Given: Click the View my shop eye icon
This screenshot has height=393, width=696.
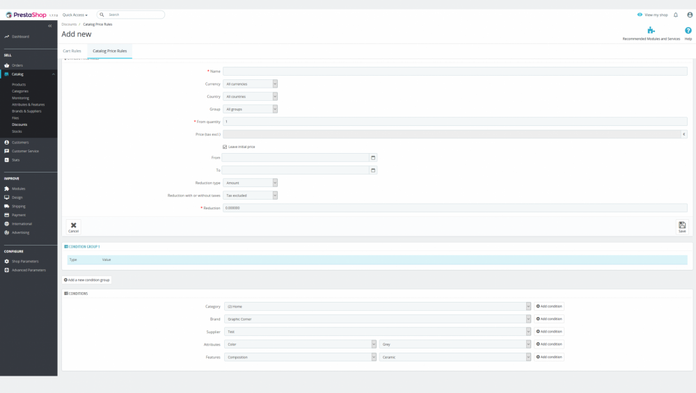Looking at the screenshot, I should 640,15.
